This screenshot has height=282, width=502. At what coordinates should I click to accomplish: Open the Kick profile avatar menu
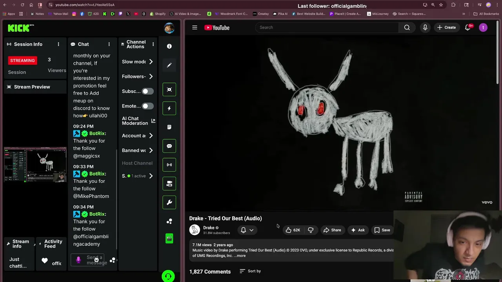pyautogui.click(x=169, y=28)
